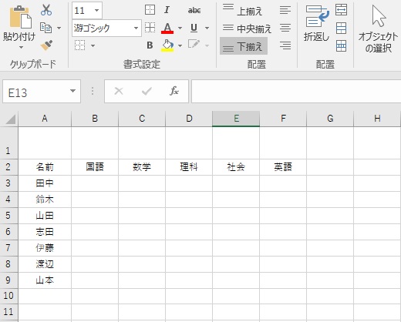The height and width of the screenshot is (322, 401).
Task: Click cell containing 渡辺
Action: tap(45, 264)
